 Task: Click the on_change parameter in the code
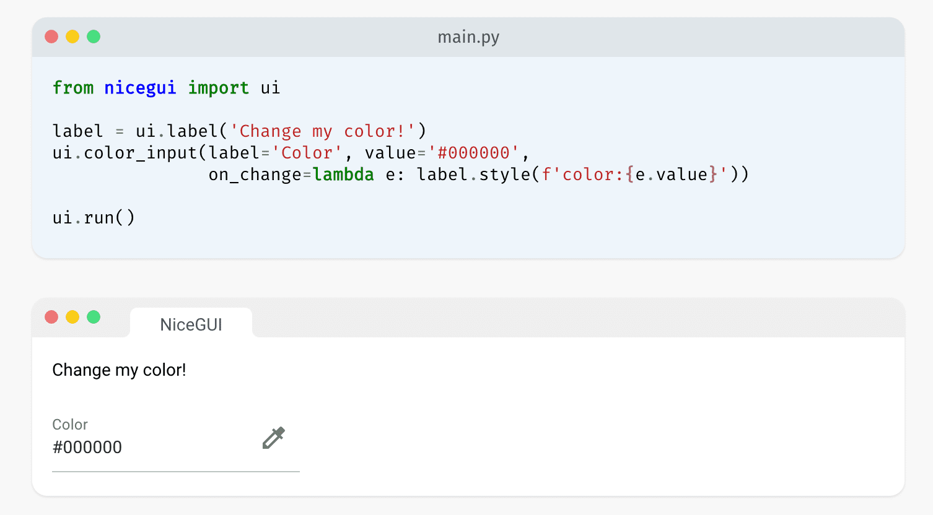pyautogui.click(x=255, y=175)
